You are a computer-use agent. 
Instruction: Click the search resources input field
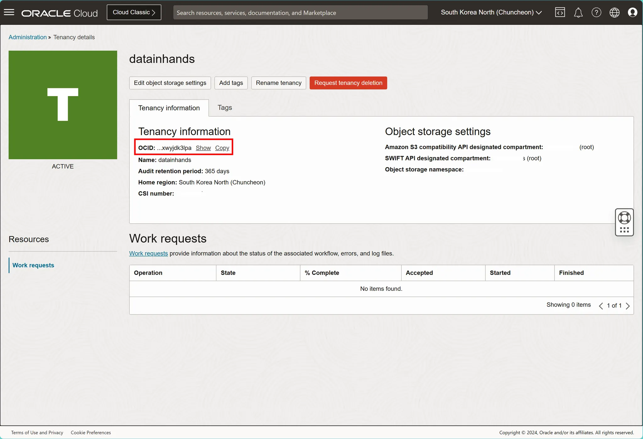click(x=300, y=13)
